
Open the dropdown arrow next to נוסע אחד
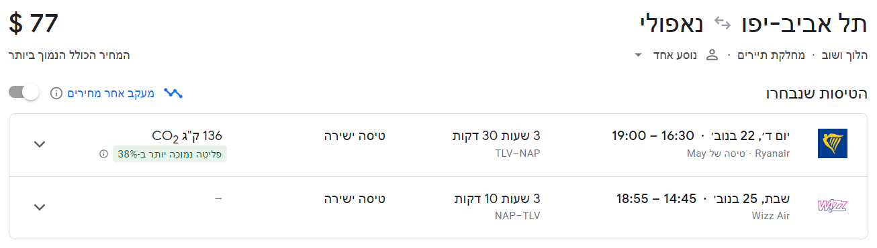(x=638, y=55)
